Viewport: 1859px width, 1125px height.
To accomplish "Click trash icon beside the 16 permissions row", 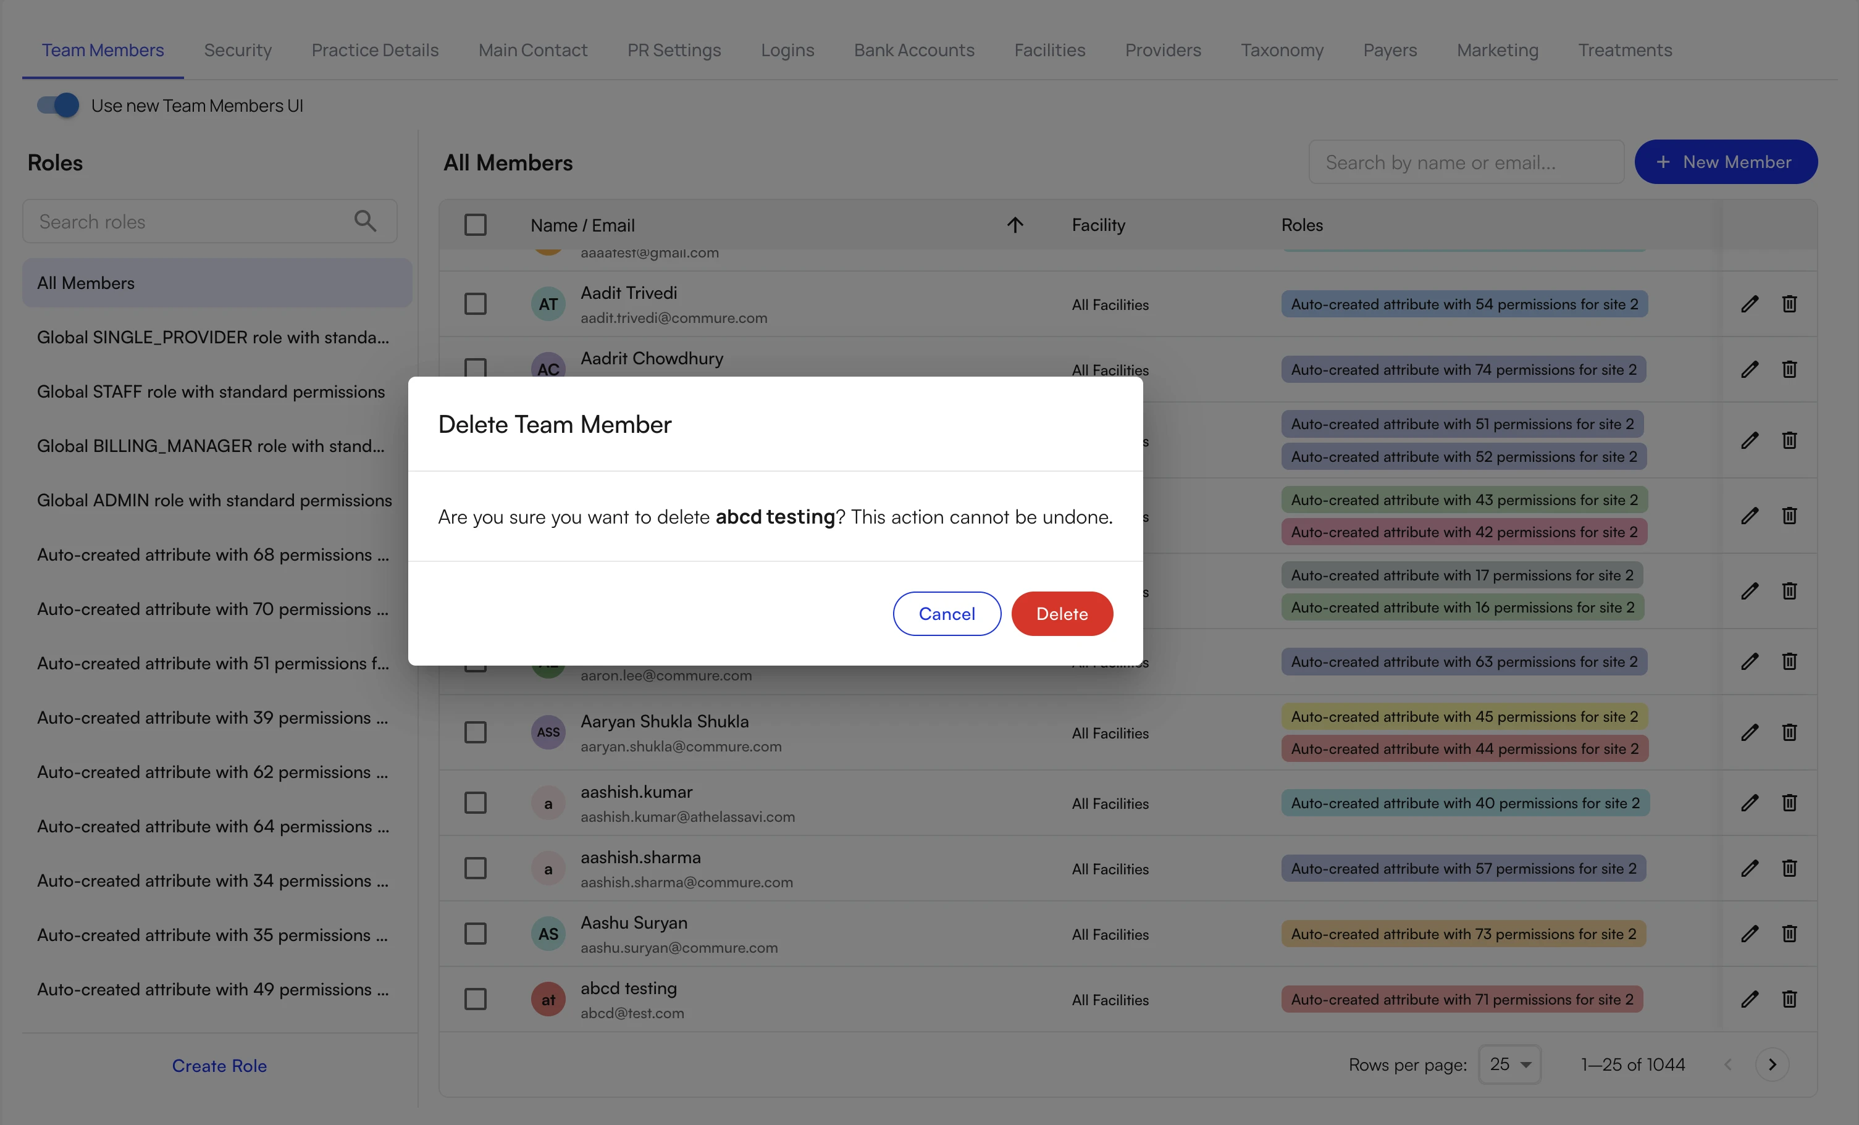I will [1789, 591].
